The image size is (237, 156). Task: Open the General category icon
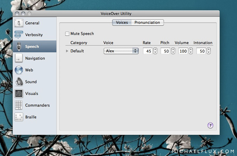click(19, 23)
